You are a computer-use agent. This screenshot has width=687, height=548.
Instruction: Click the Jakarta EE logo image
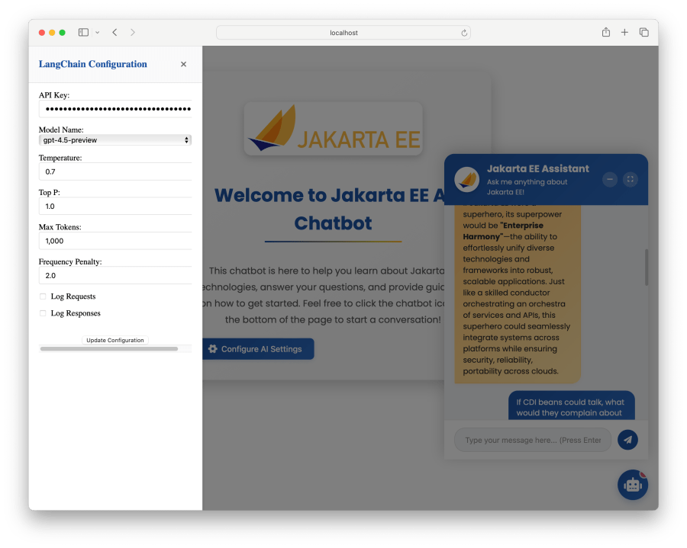(x=333, y=129)
